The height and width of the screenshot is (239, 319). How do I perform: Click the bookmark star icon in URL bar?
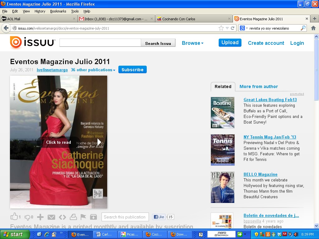221,28
